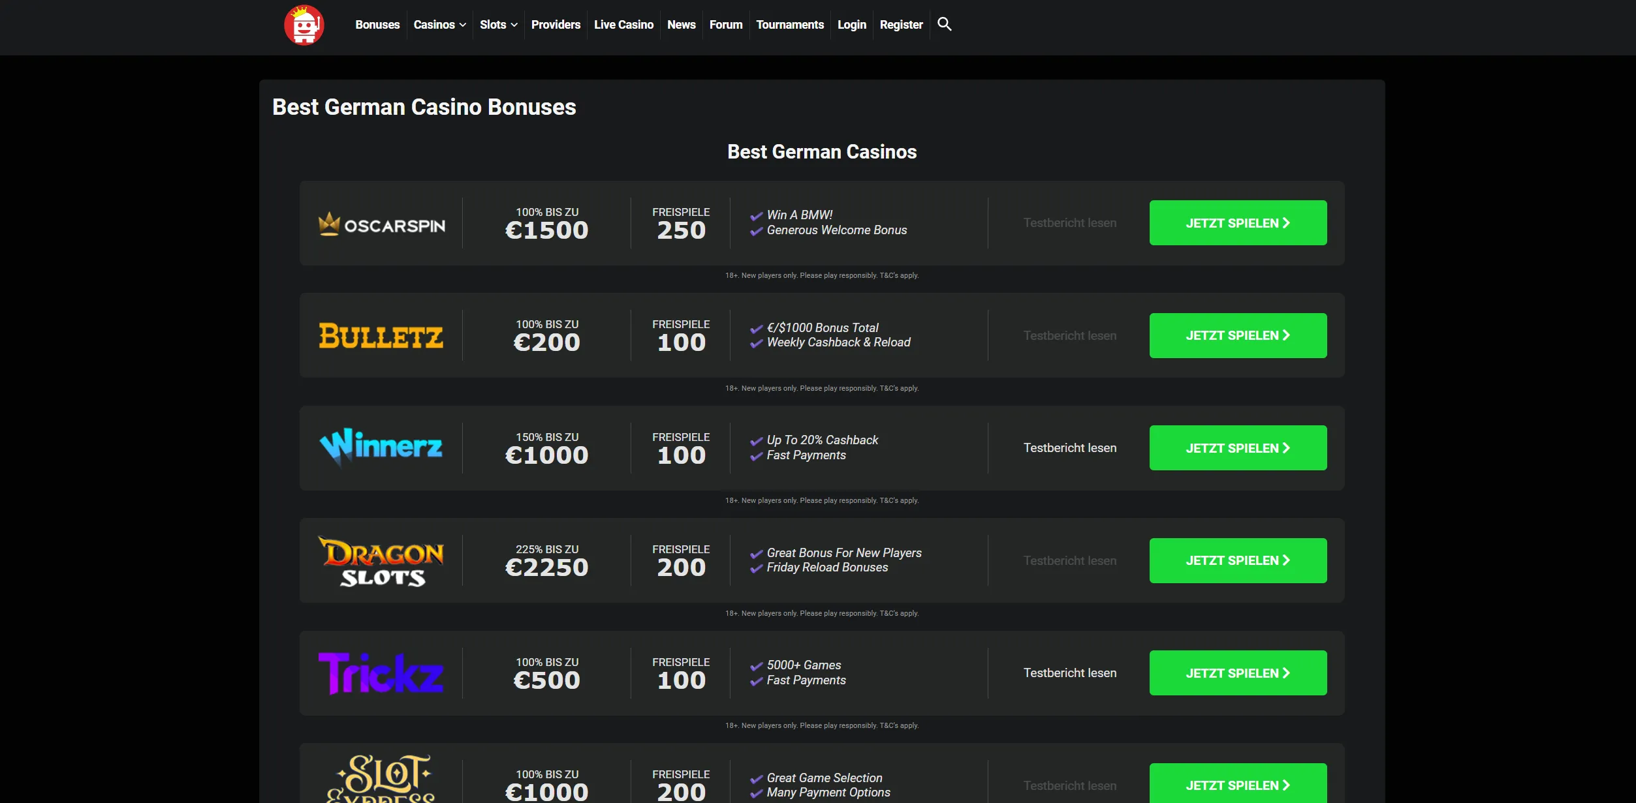Click the Slot Express casino logo
This screenshot has width=1636, height=803.
(x=381, y=779)
